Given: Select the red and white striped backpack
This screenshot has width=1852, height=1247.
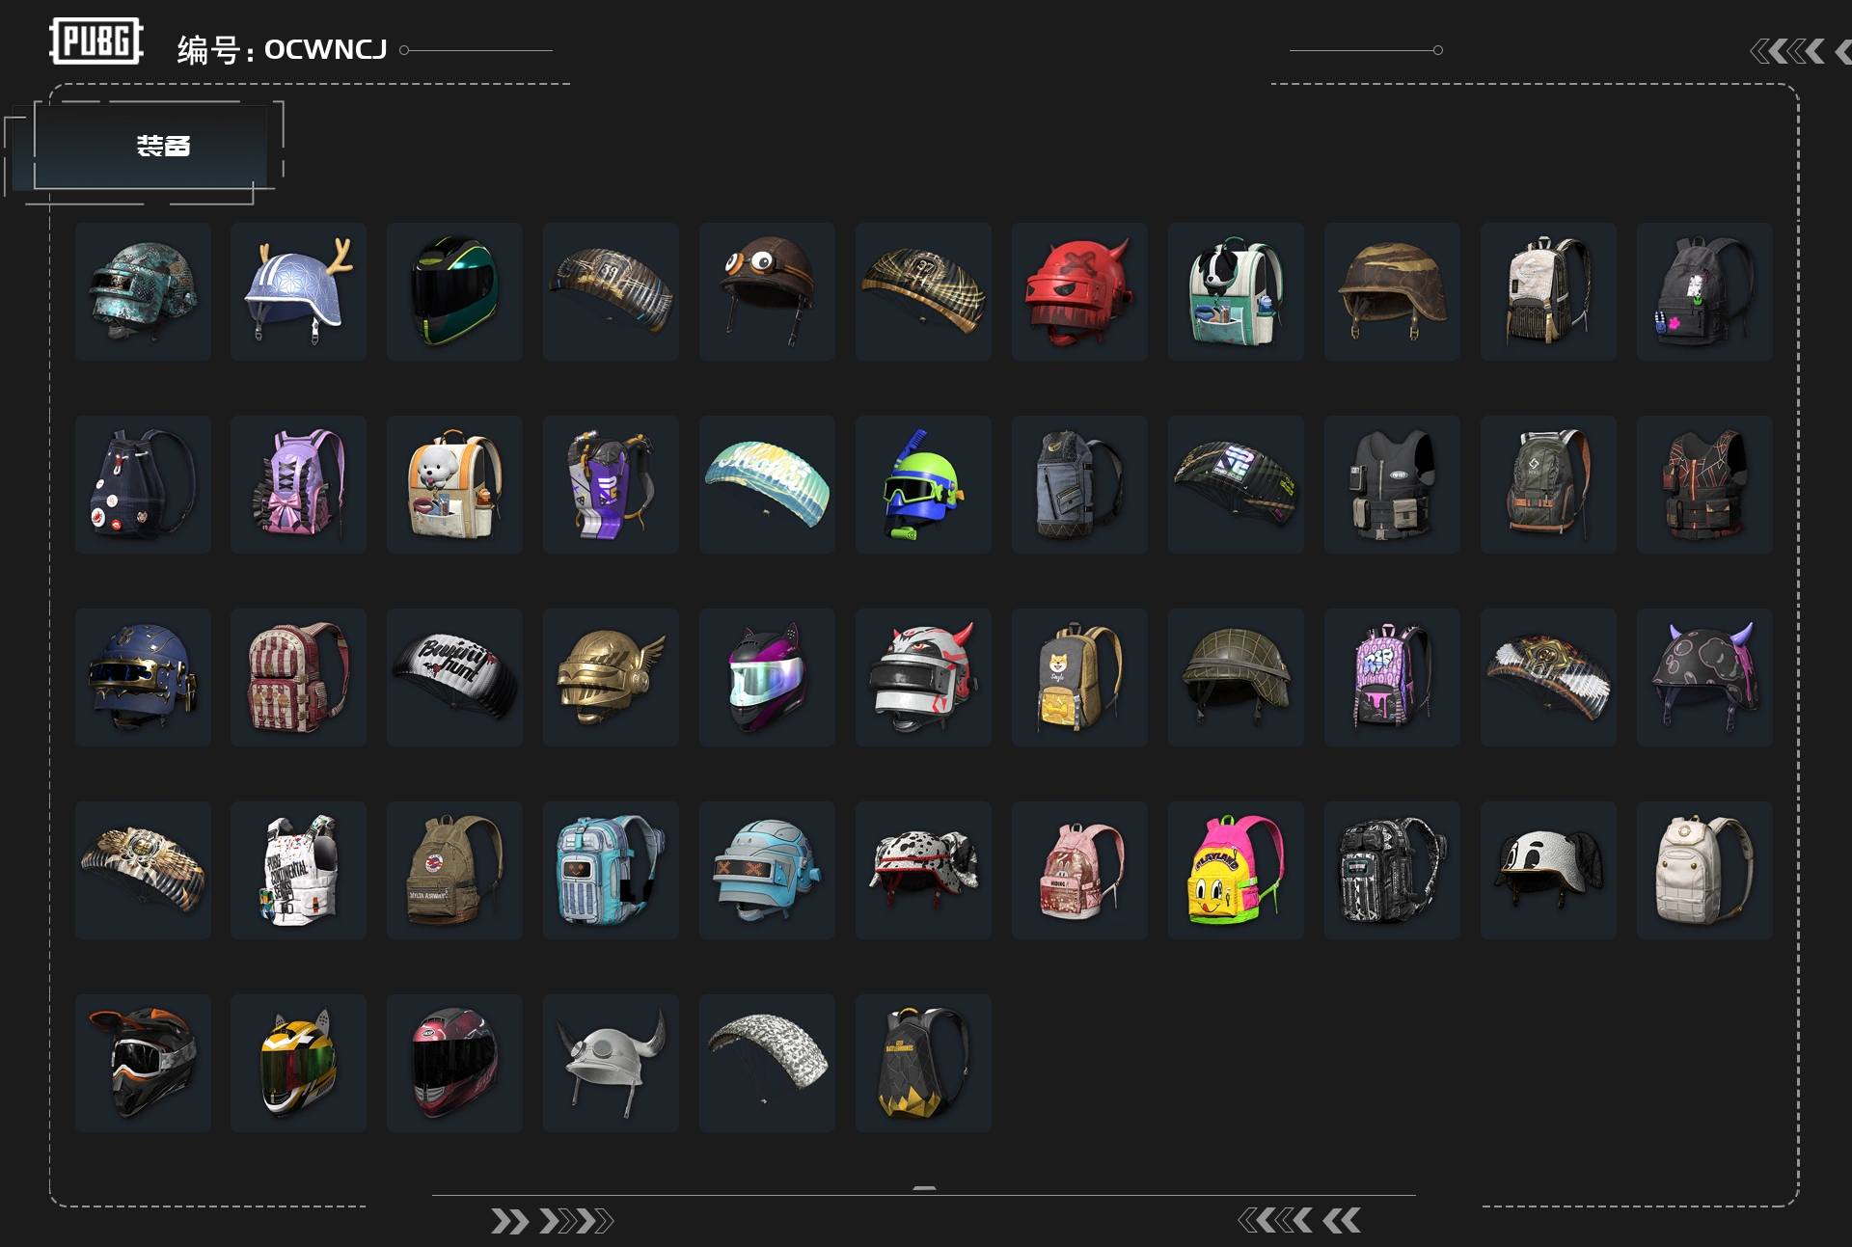Looking at the screenshot, I should coord(299,677).
